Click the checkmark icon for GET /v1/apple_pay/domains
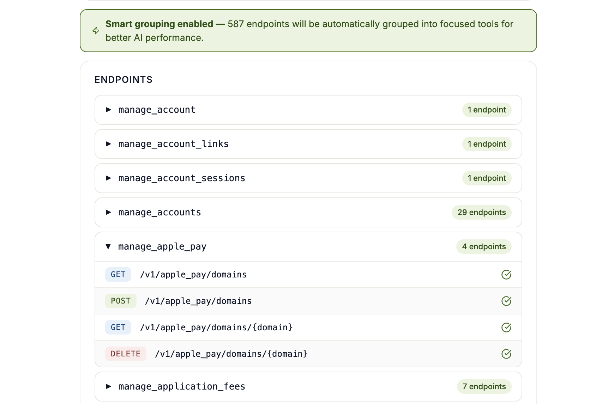This screenshot has height=404, width=614. click(506, 274)
